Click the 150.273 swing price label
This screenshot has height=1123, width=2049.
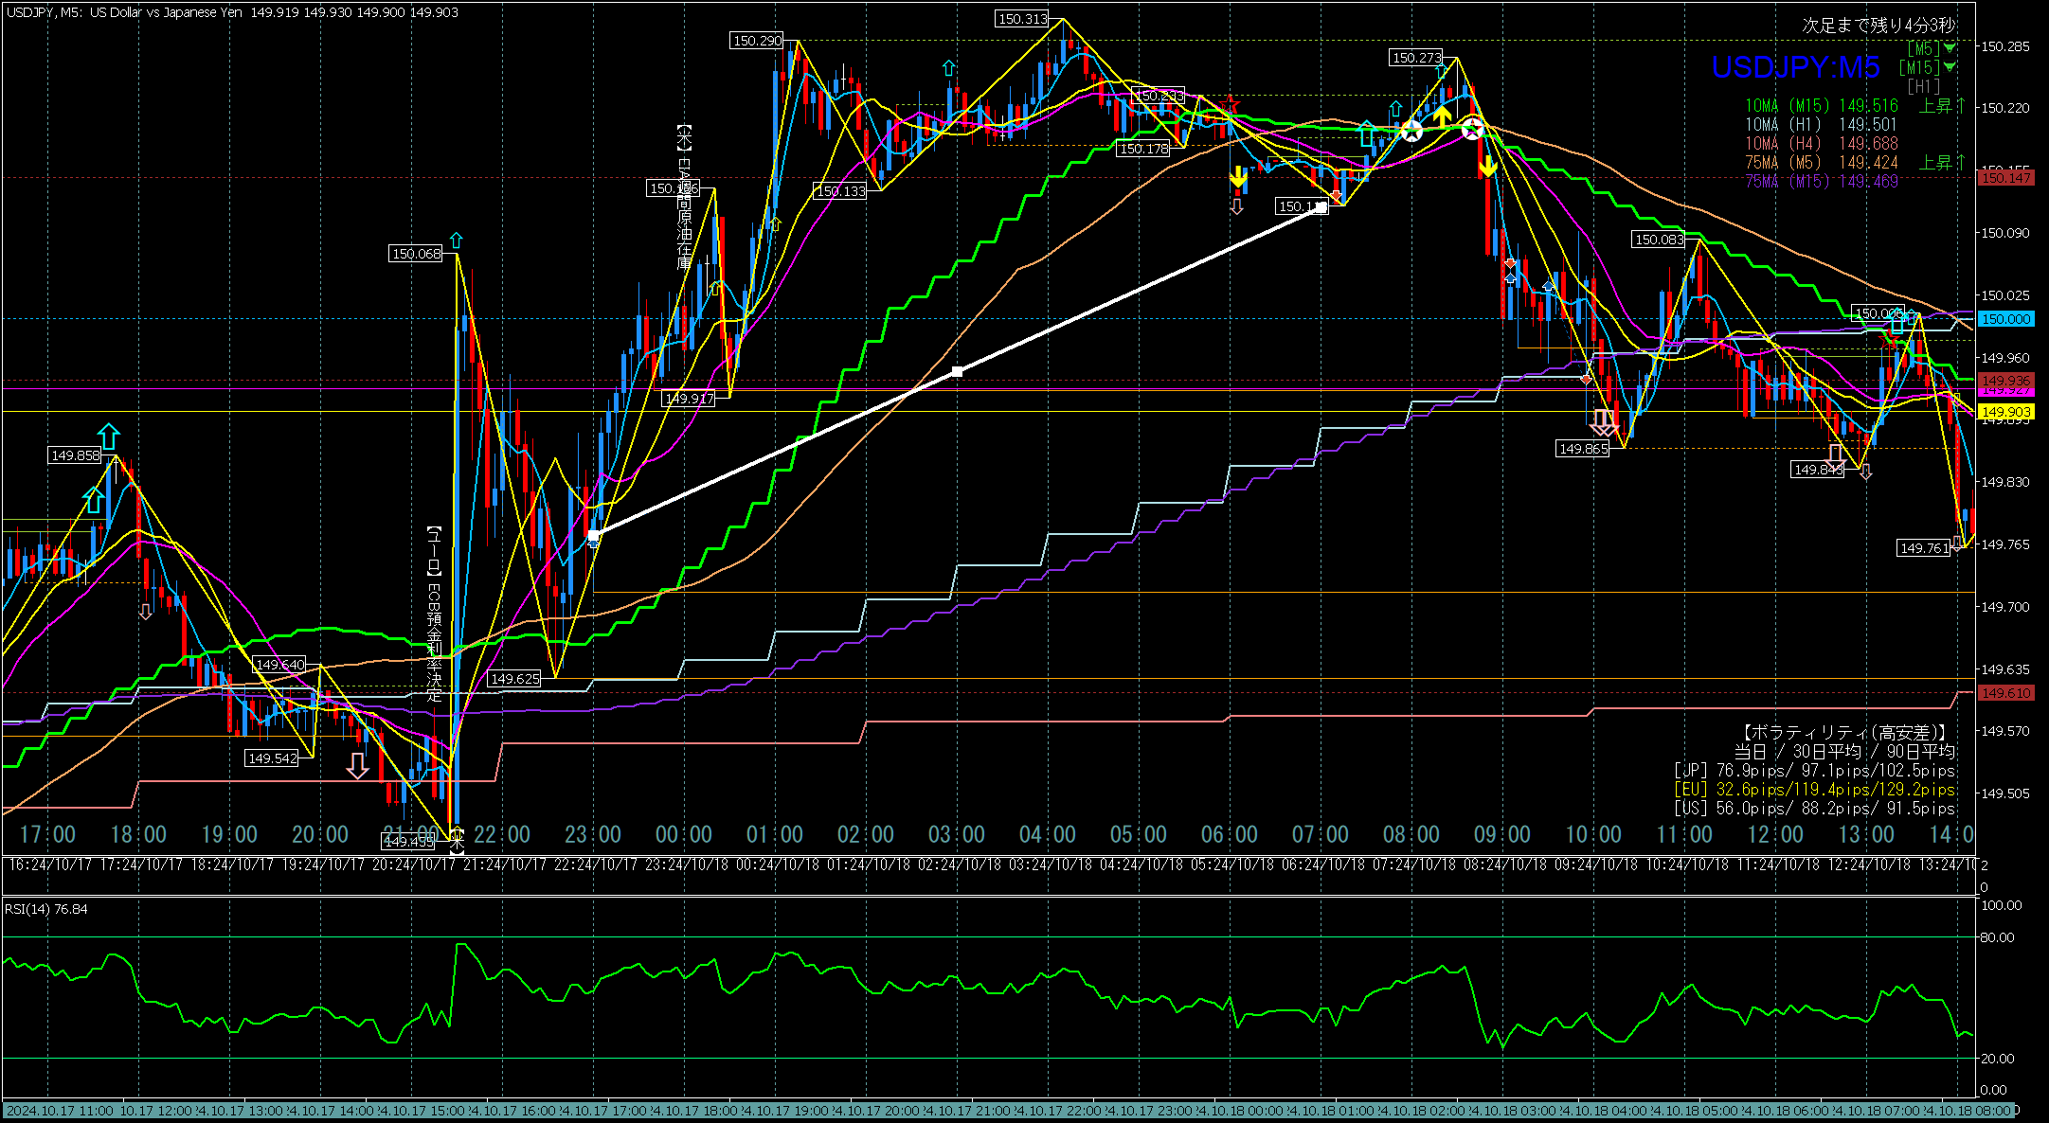(x=1417, y=58)
